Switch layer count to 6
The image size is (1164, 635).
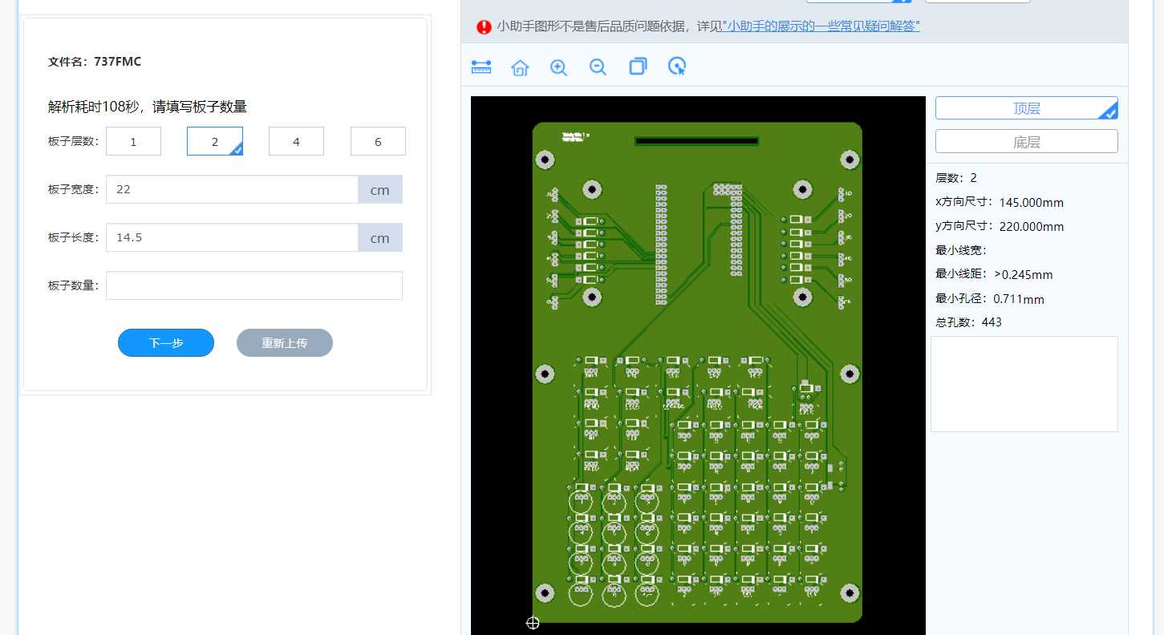pyautogui.click(x=378, y=140)
